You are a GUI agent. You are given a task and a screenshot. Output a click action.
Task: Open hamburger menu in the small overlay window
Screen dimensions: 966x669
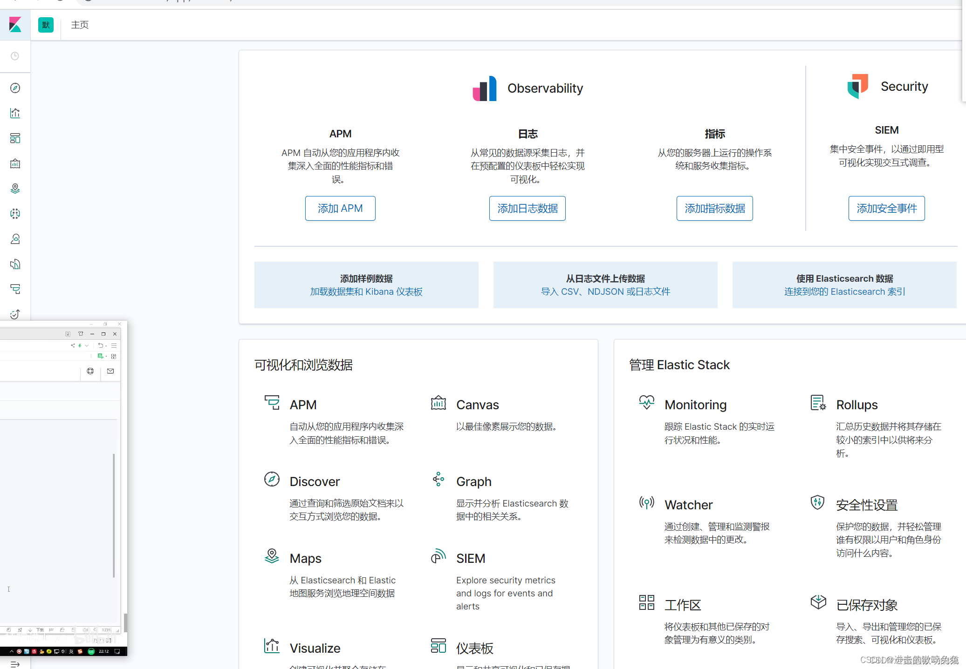click(114, 345)
